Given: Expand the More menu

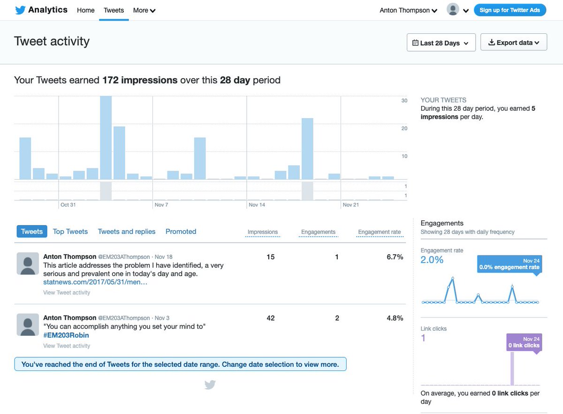Looking at the screenshot, I should coord(144,10).
